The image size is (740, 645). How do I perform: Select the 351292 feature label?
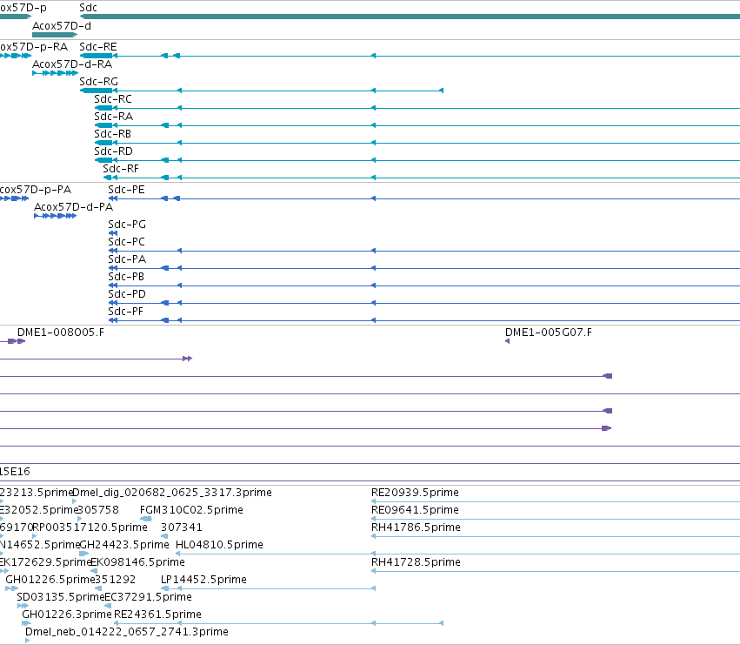[115, 580]
